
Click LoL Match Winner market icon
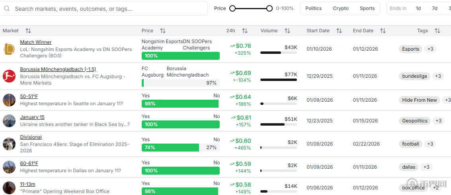pyautogui.click(x=9, y=49)
